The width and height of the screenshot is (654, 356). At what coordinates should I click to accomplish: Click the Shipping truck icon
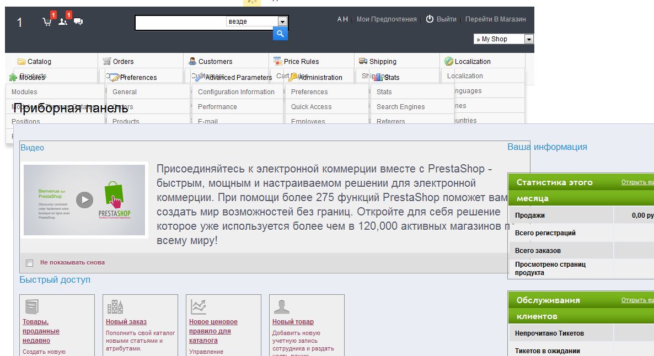pyautogui.click(x=363, y=61)
